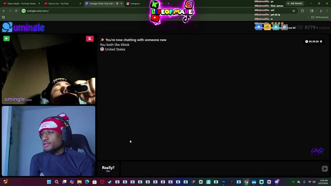
Task: Open the apps grid in bookmarks bar
Action: pyautogui.click(x=3, y=17)
